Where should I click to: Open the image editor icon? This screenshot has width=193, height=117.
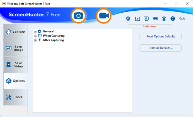(138, 19)
